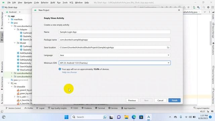Collapse the res folder

[x=9, y=83]
